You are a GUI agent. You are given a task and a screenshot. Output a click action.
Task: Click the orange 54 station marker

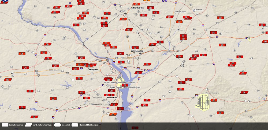[x=113, y=114]
